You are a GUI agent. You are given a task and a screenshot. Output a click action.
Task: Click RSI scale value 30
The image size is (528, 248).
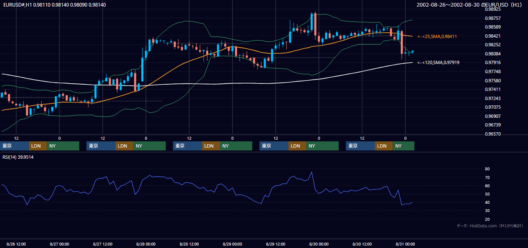click(x=487, y=210)
